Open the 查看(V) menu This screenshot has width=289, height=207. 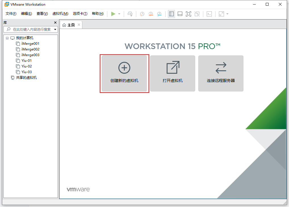(x=42, y=14)
